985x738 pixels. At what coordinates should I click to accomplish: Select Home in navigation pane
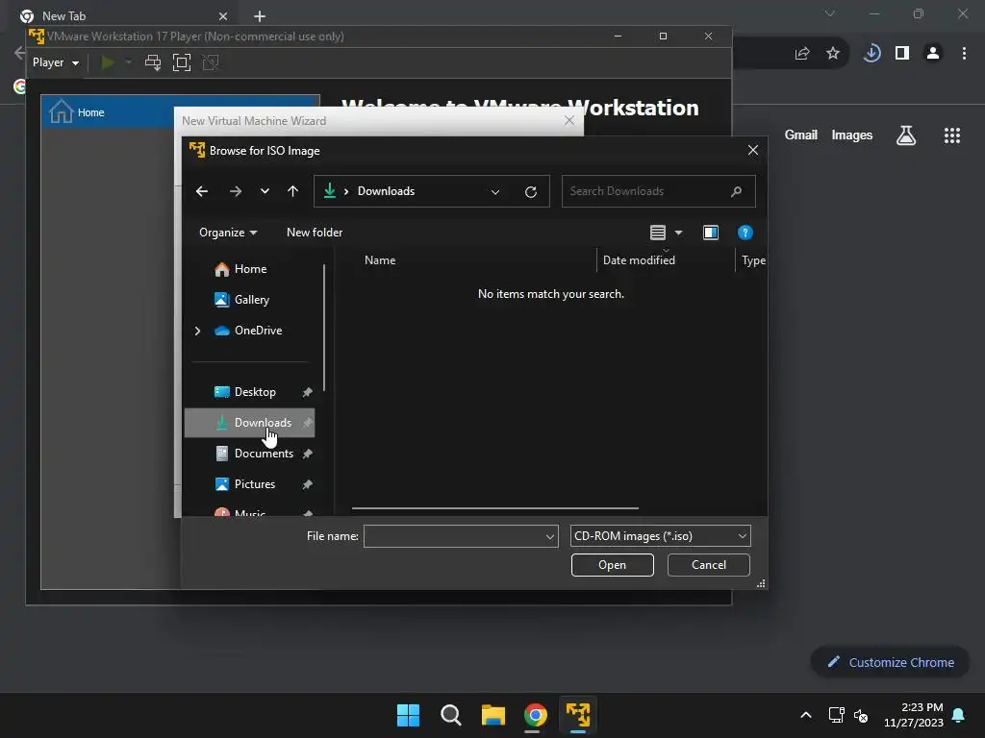[250, 269]
